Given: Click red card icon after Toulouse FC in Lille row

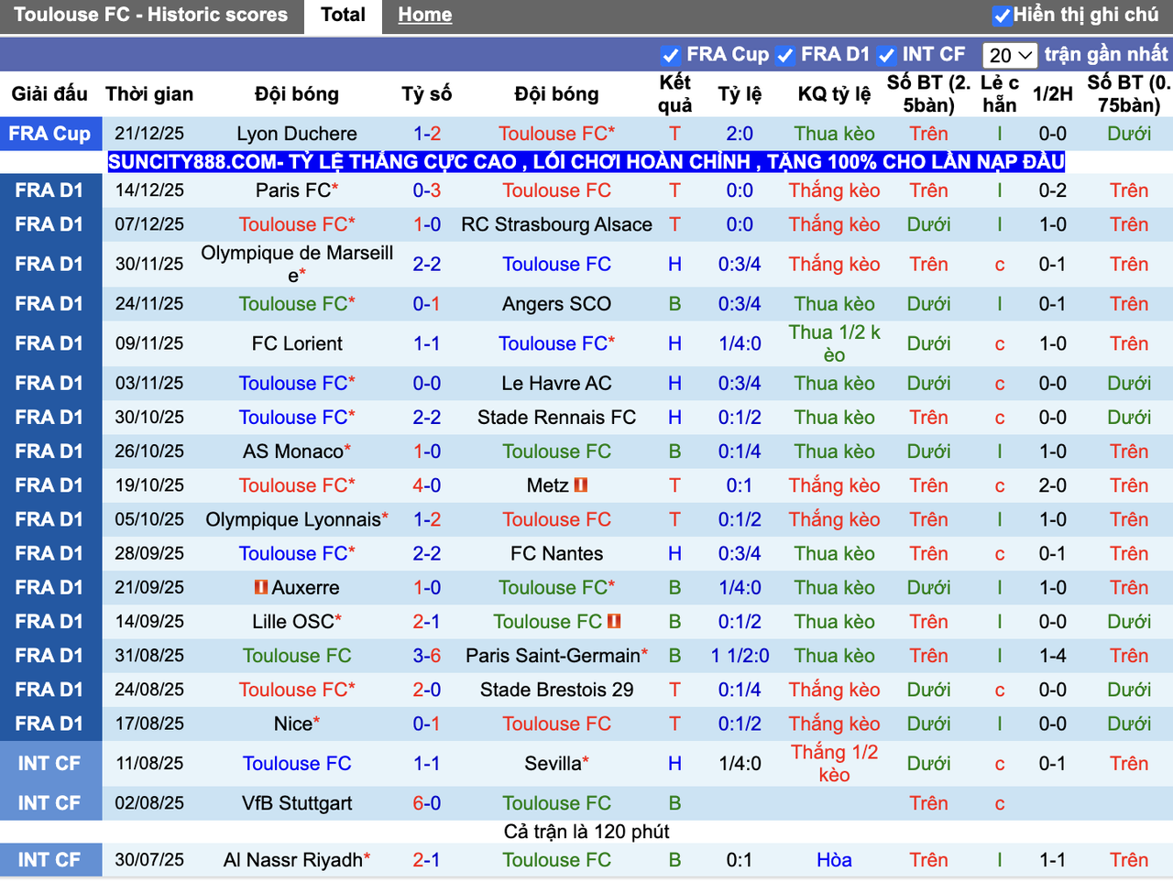Looking at the screenshot, I should pyautogui.click(x=614, y=621).
